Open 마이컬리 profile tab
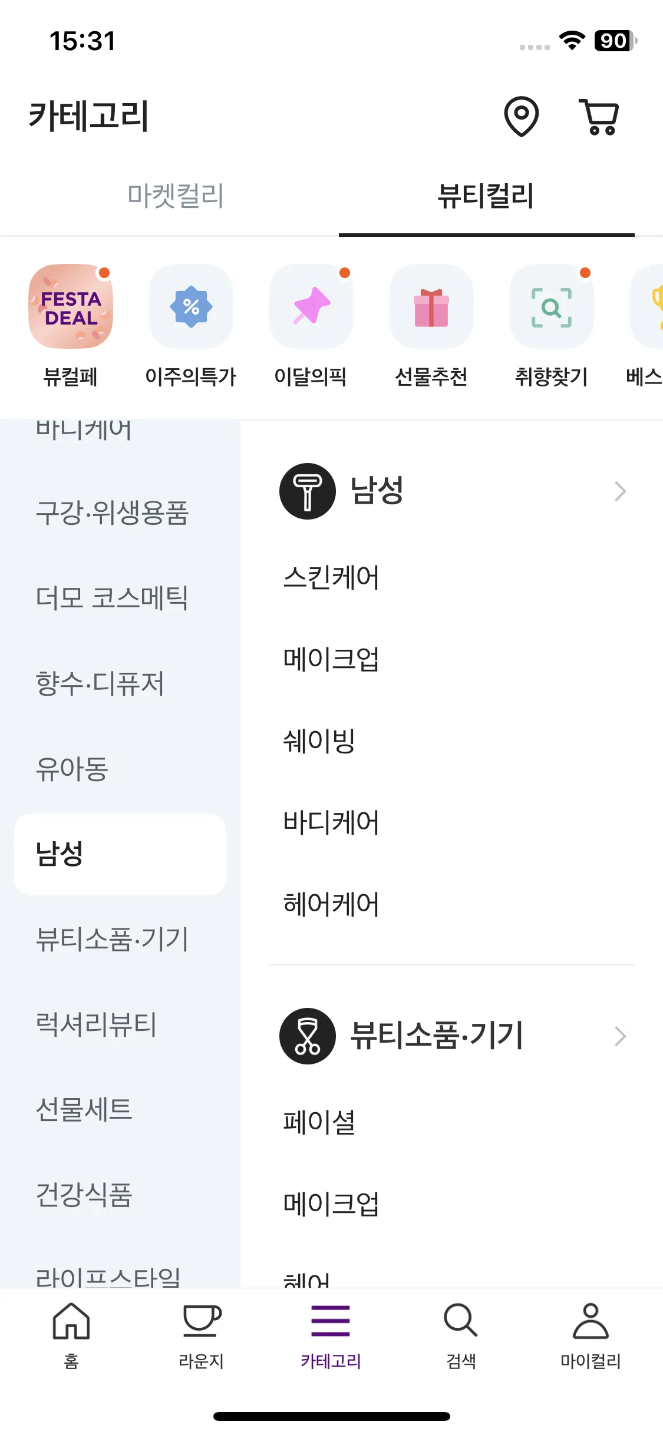This screenshot has height=1435, width=663. [591, 1335]
